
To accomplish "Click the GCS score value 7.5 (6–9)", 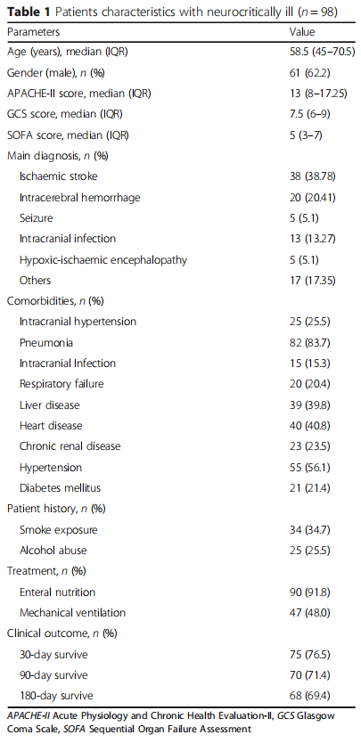I will tap(310, 114).
